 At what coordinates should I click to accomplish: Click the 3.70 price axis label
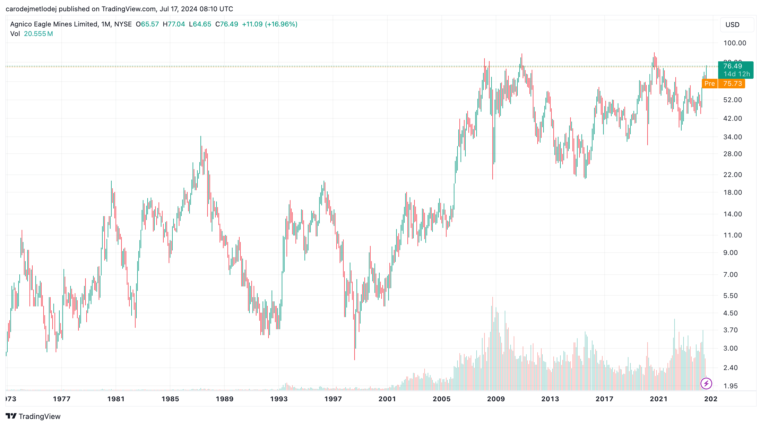click(x=731, y=330)
